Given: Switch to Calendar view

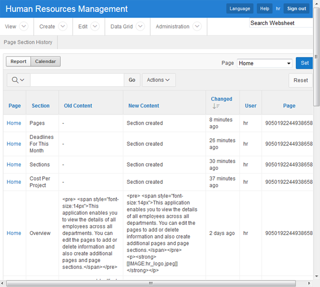Looking at the screenshot, I should click(45, 62).
